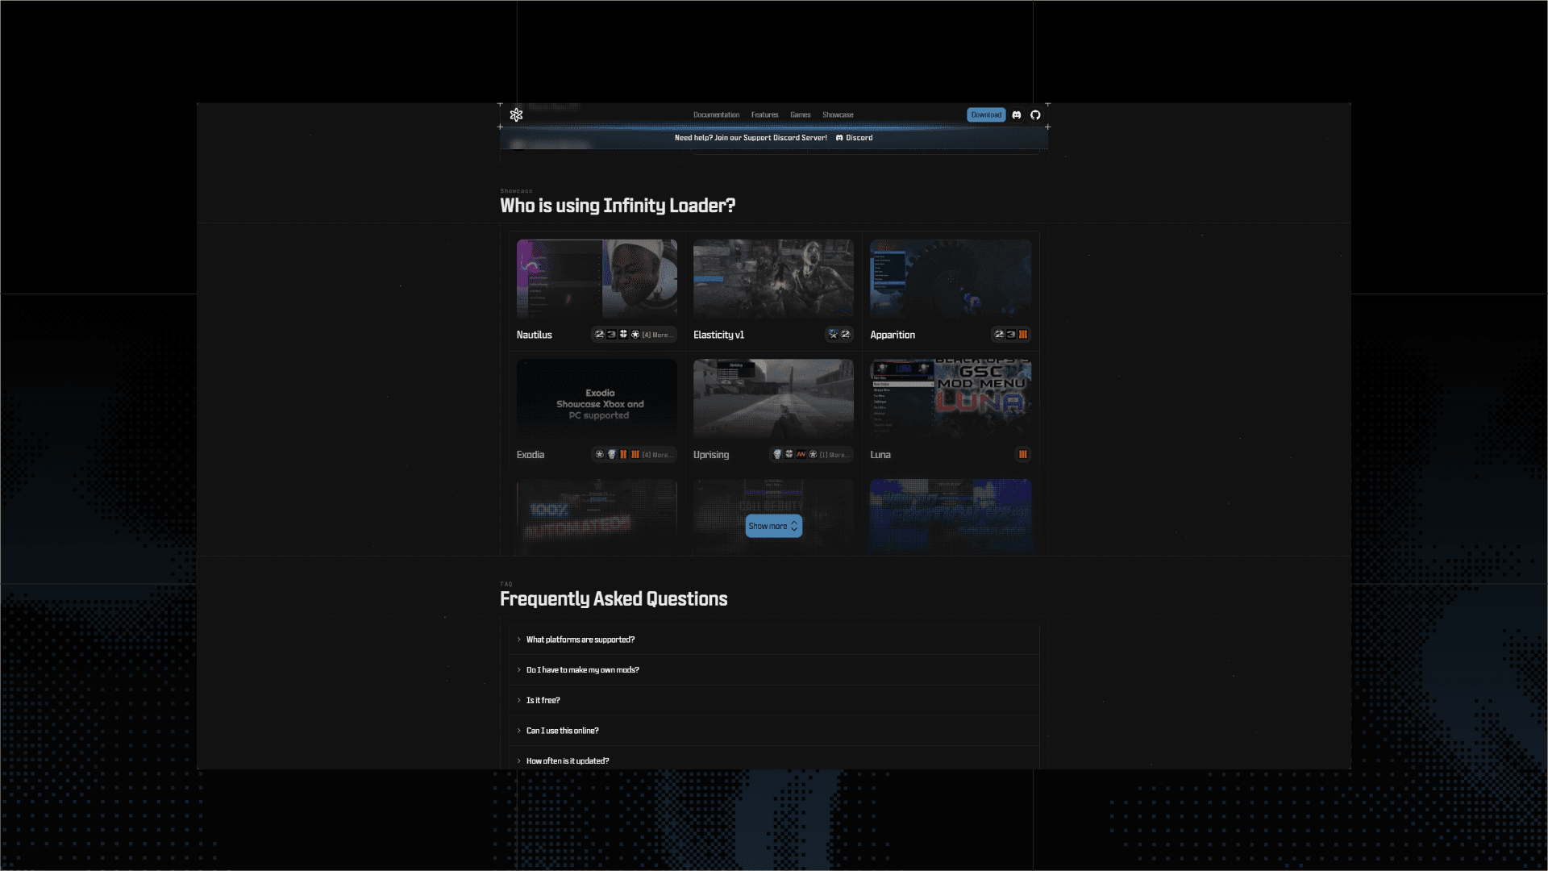Expand "Do I have to make my own mods?"
Viewport: 1548px width, 871px height.
coord(774,670)
